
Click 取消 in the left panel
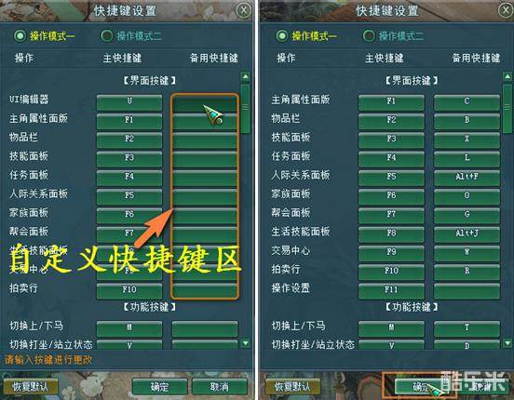point(220,387)
